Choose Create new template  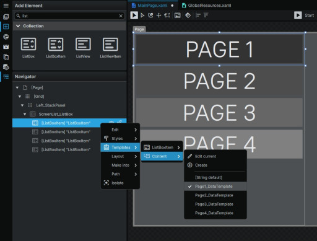coord(215,165)
